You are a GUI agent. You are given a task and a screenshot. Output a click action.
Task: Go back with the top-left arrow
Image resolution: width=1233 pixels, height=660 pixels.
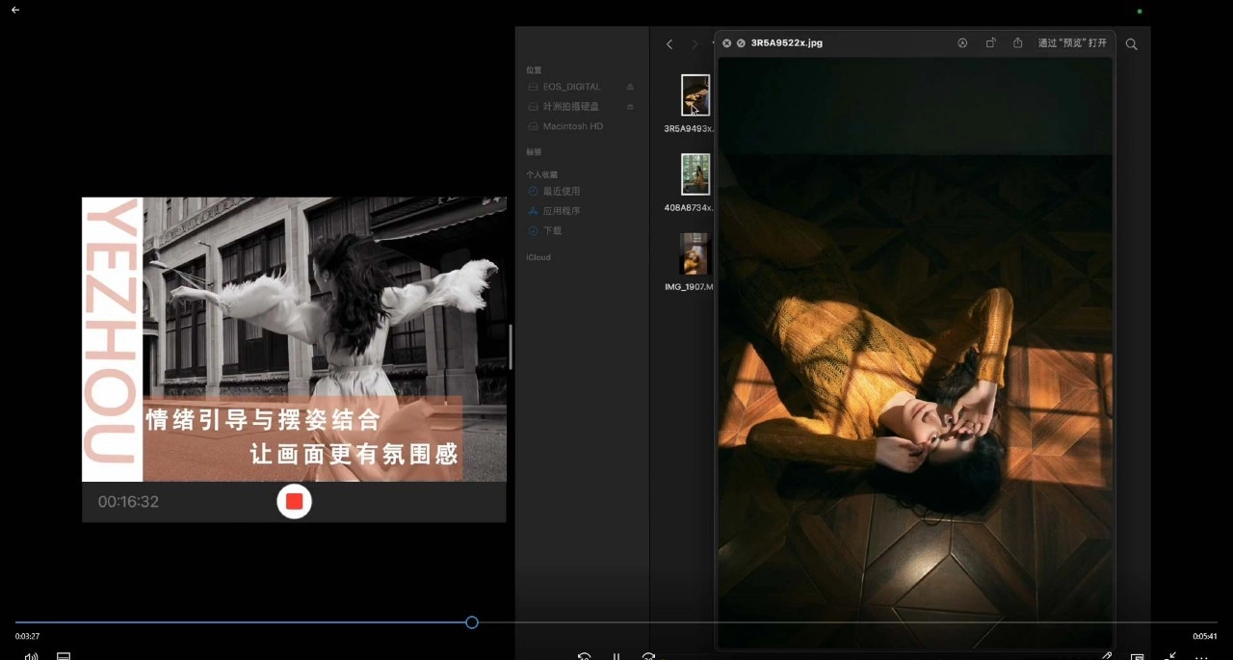click(x=15, y=10)
